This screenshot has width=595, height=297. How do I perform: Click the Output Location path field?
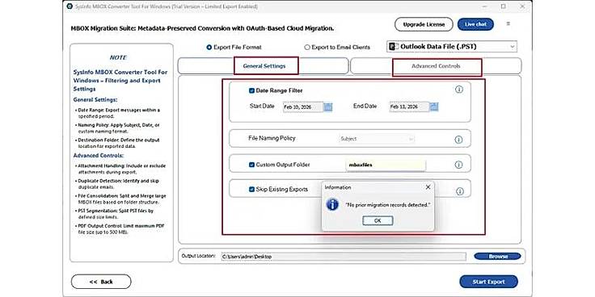tap(344, 257)
